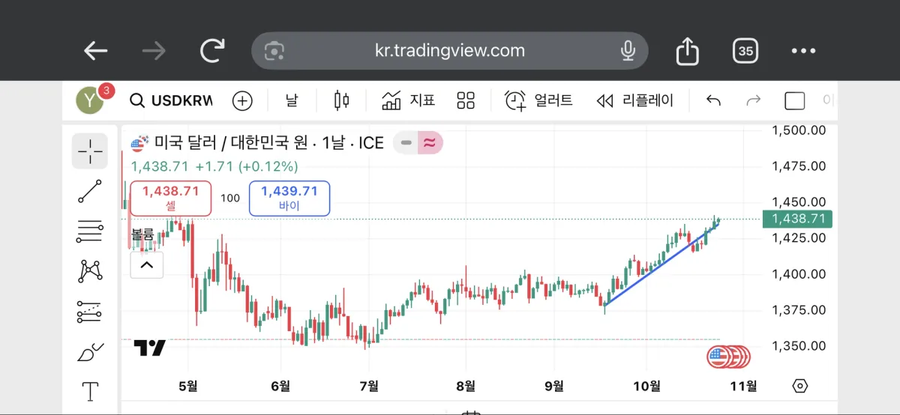This screenshot has width=900, height=415.
Task: Open the USDKRW symbol search
Action: click(x=171, y=100)
